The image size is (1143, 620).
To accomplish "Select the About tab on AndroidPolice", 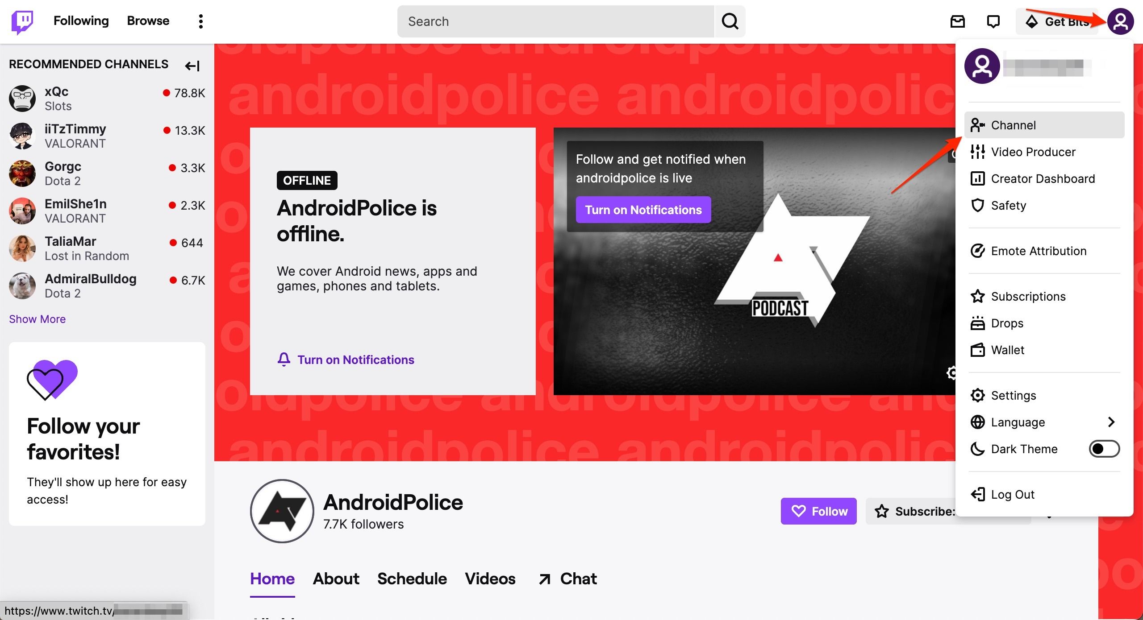I will [335, 578].
